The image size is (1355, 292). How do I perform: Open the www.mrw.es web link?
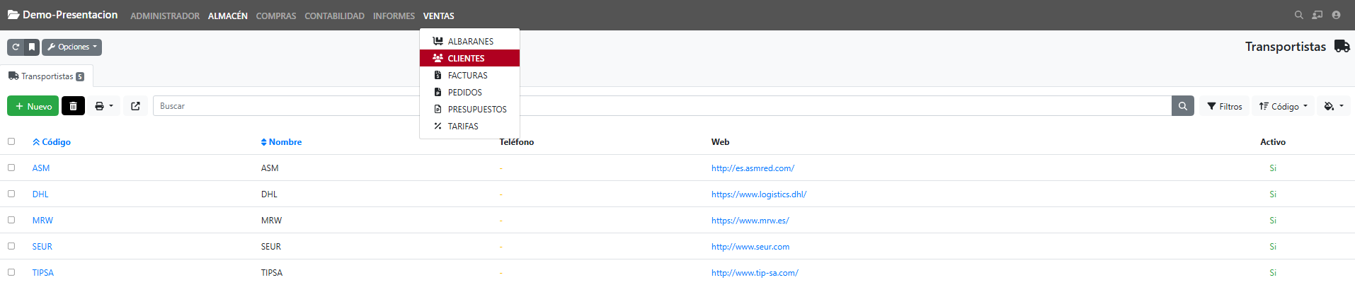click(x=750, y=221)
